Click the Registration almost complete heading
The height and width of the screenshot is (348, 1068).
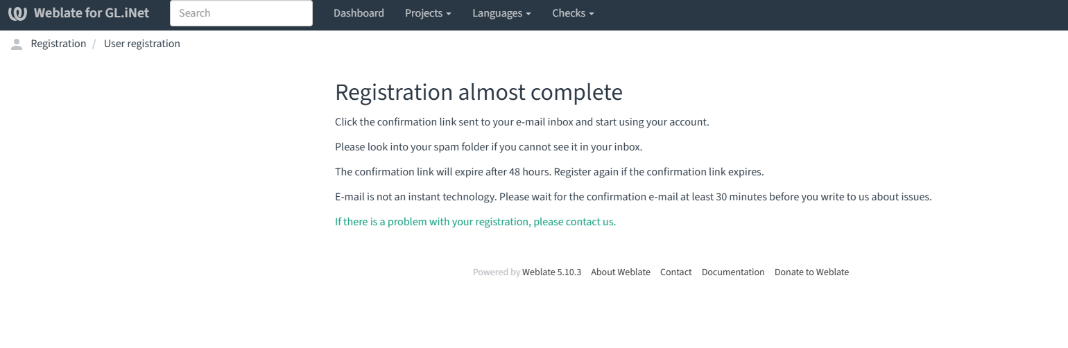coord(479,92)
